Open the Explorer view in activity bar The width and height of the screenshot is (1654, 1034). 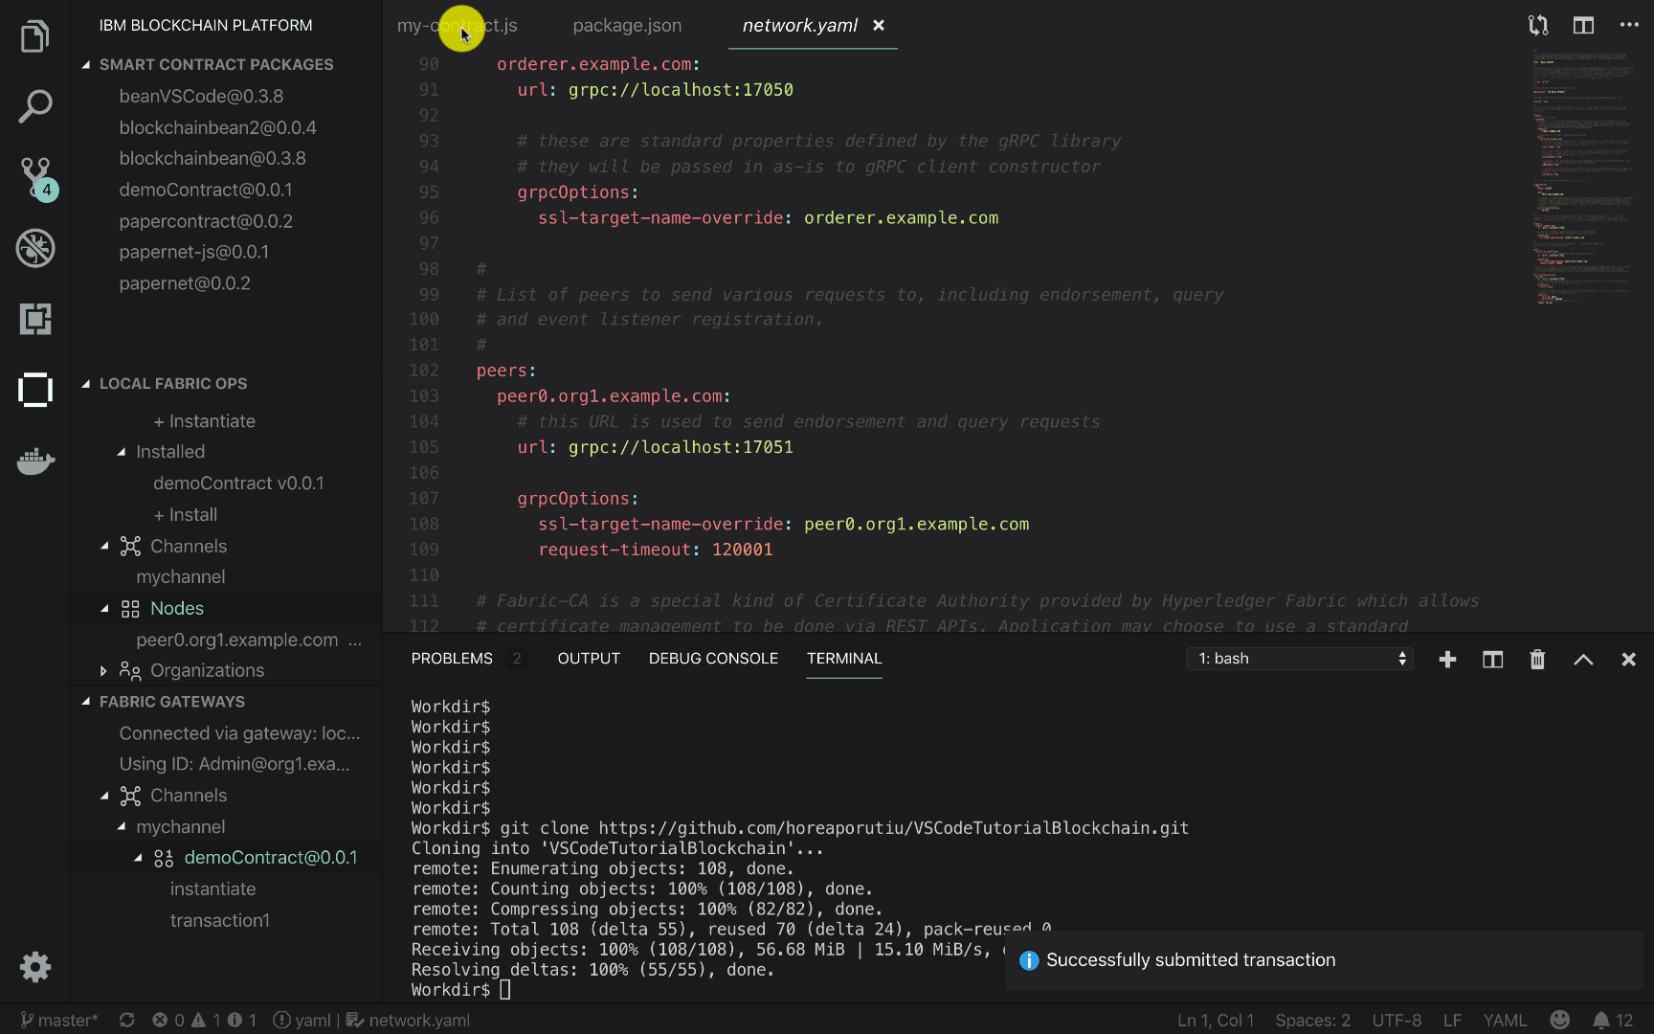tap(35, 36)
